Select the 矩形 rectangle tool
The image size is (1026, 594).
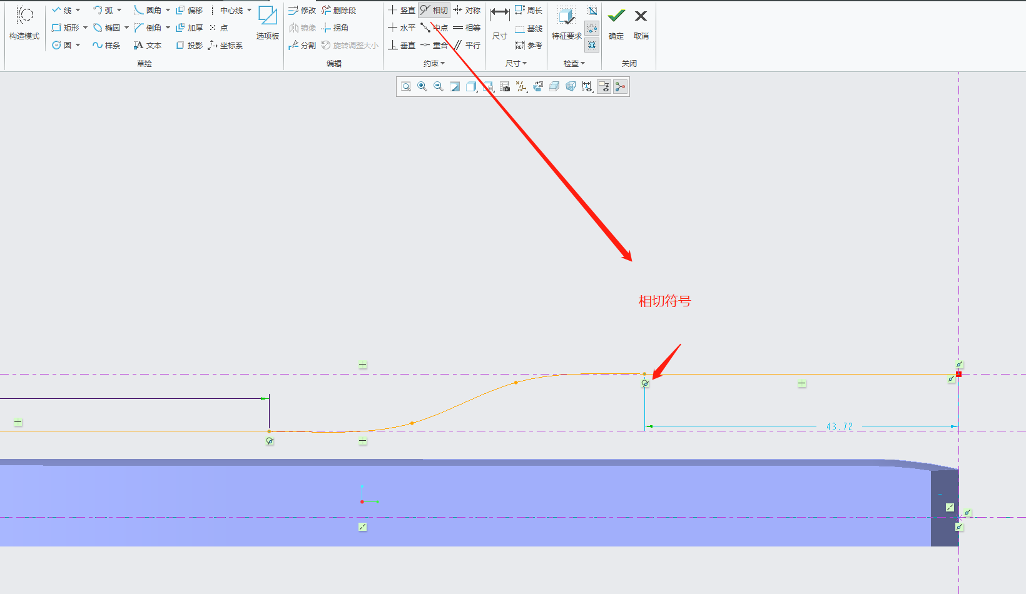(65, 28)
